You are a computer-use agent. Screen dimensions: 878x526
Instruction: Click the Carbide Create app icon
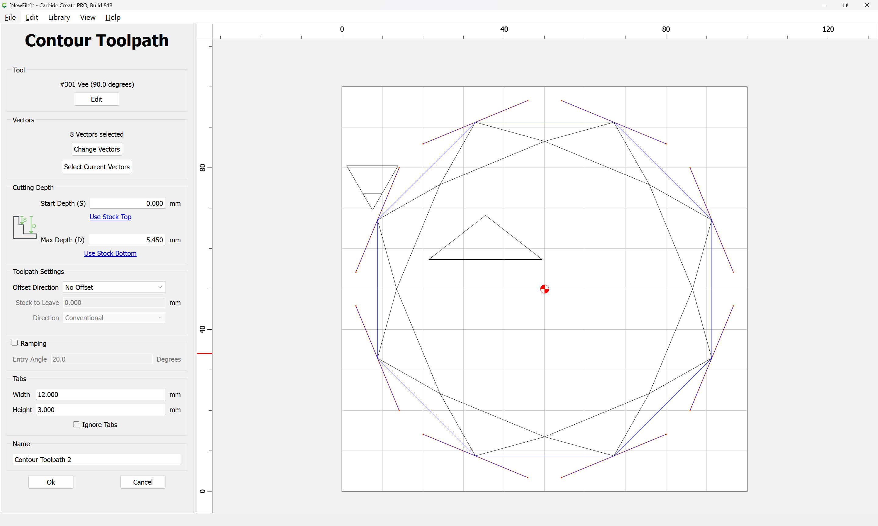[x=4, y=5]
